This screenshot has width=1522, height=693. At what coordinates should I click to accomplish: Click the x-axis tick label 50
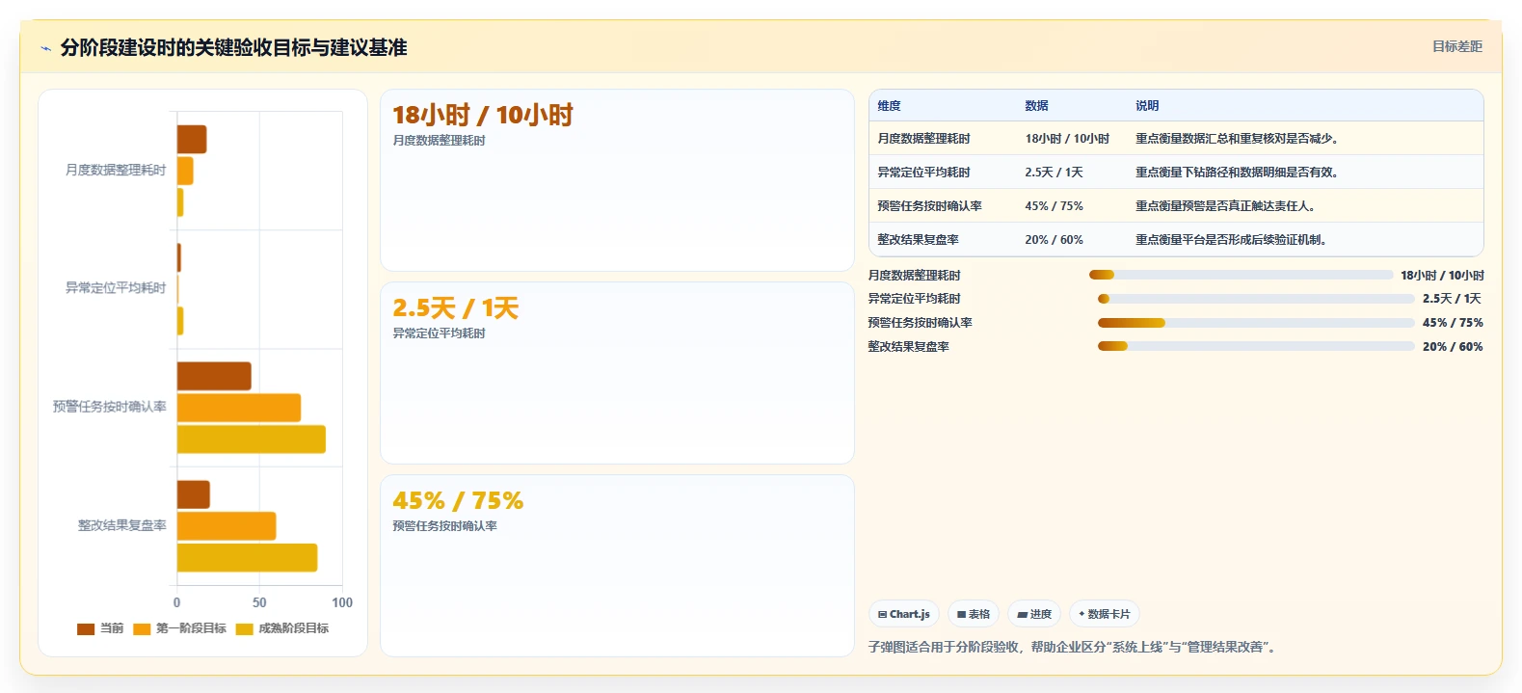pyautogui.click(x=259, y=602)
